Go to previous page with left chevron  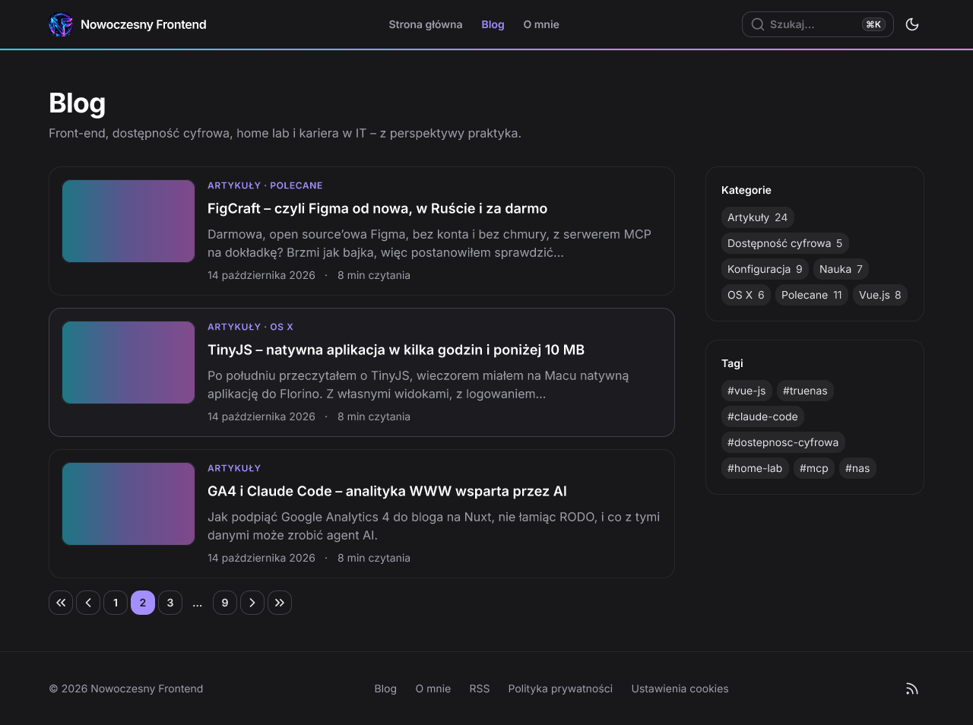tap(88, 603)
